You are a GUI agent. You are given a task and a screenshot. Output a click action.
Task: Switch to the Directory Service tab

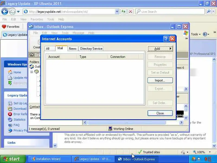pyautogui.click(x=91, y=49)
